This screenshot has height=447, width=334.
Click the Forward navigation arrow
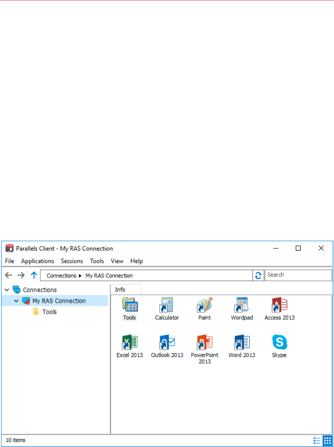pos(21,275)
